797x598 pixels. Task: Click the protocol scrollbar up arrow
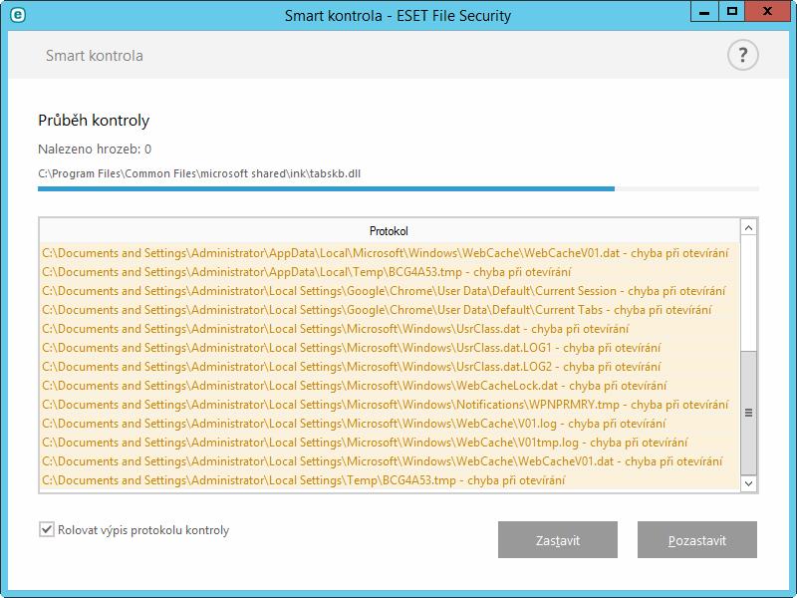(x=748, y=228)
